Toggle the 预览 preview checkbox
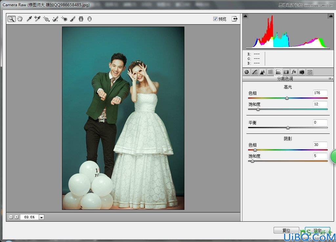Viewport: 336px width, 242px height. point(215,19)
